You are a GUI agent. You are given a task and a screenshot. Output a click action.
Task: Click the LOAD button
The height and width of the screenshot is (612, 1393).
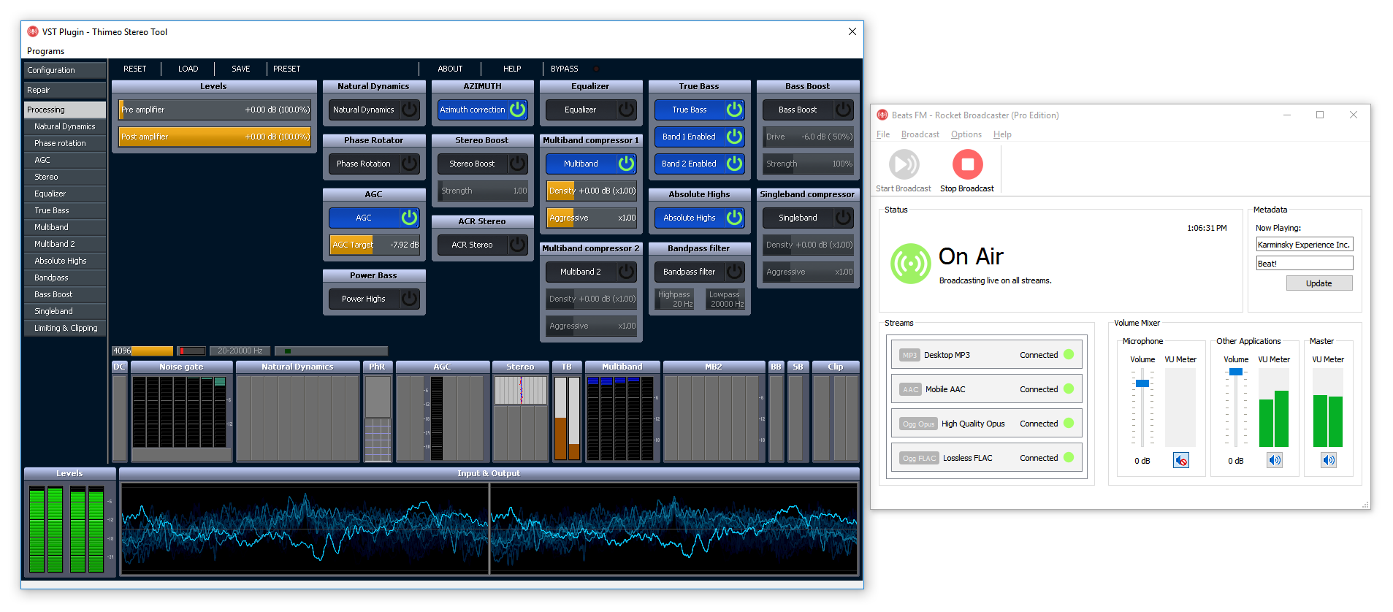click(x=188, y=69)
